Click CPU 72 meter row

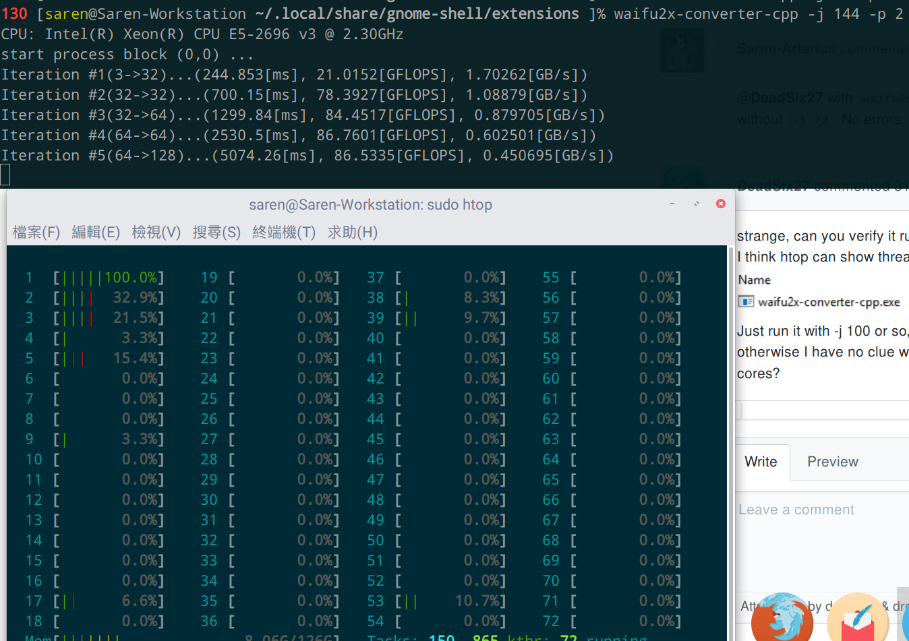click(x=612, y=621)
